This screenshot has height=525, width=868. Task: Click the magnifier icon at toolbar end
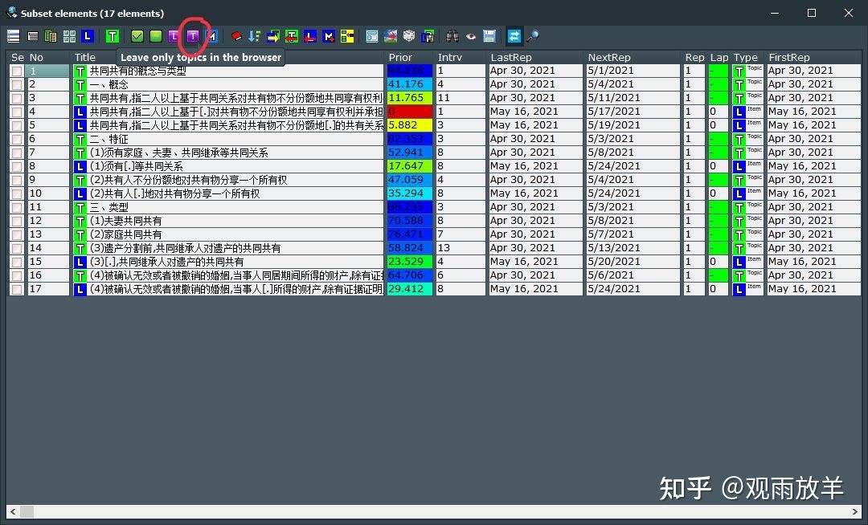(x=533, y=36)
